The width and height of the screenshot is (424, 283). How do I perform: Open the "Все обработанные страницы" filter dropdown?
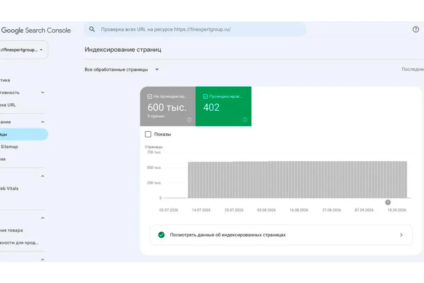click(x=122, y=70)
